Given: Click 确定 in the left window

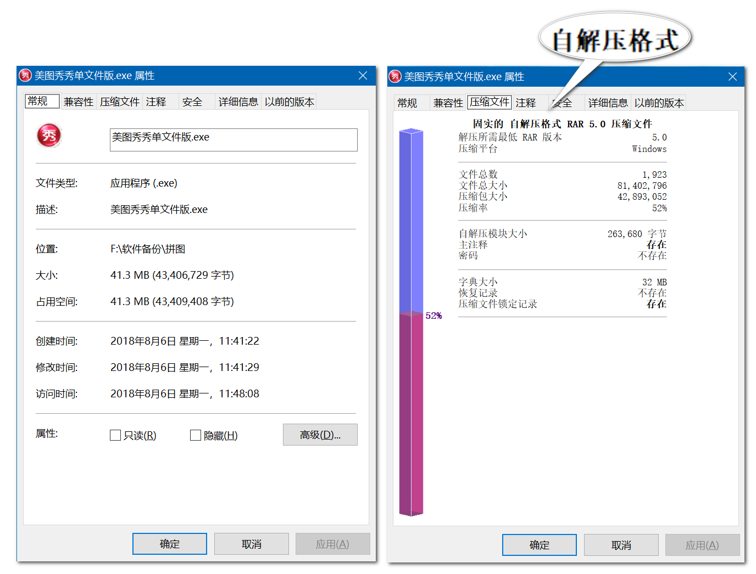Looking at the screenshot, I should coord(170,544).
